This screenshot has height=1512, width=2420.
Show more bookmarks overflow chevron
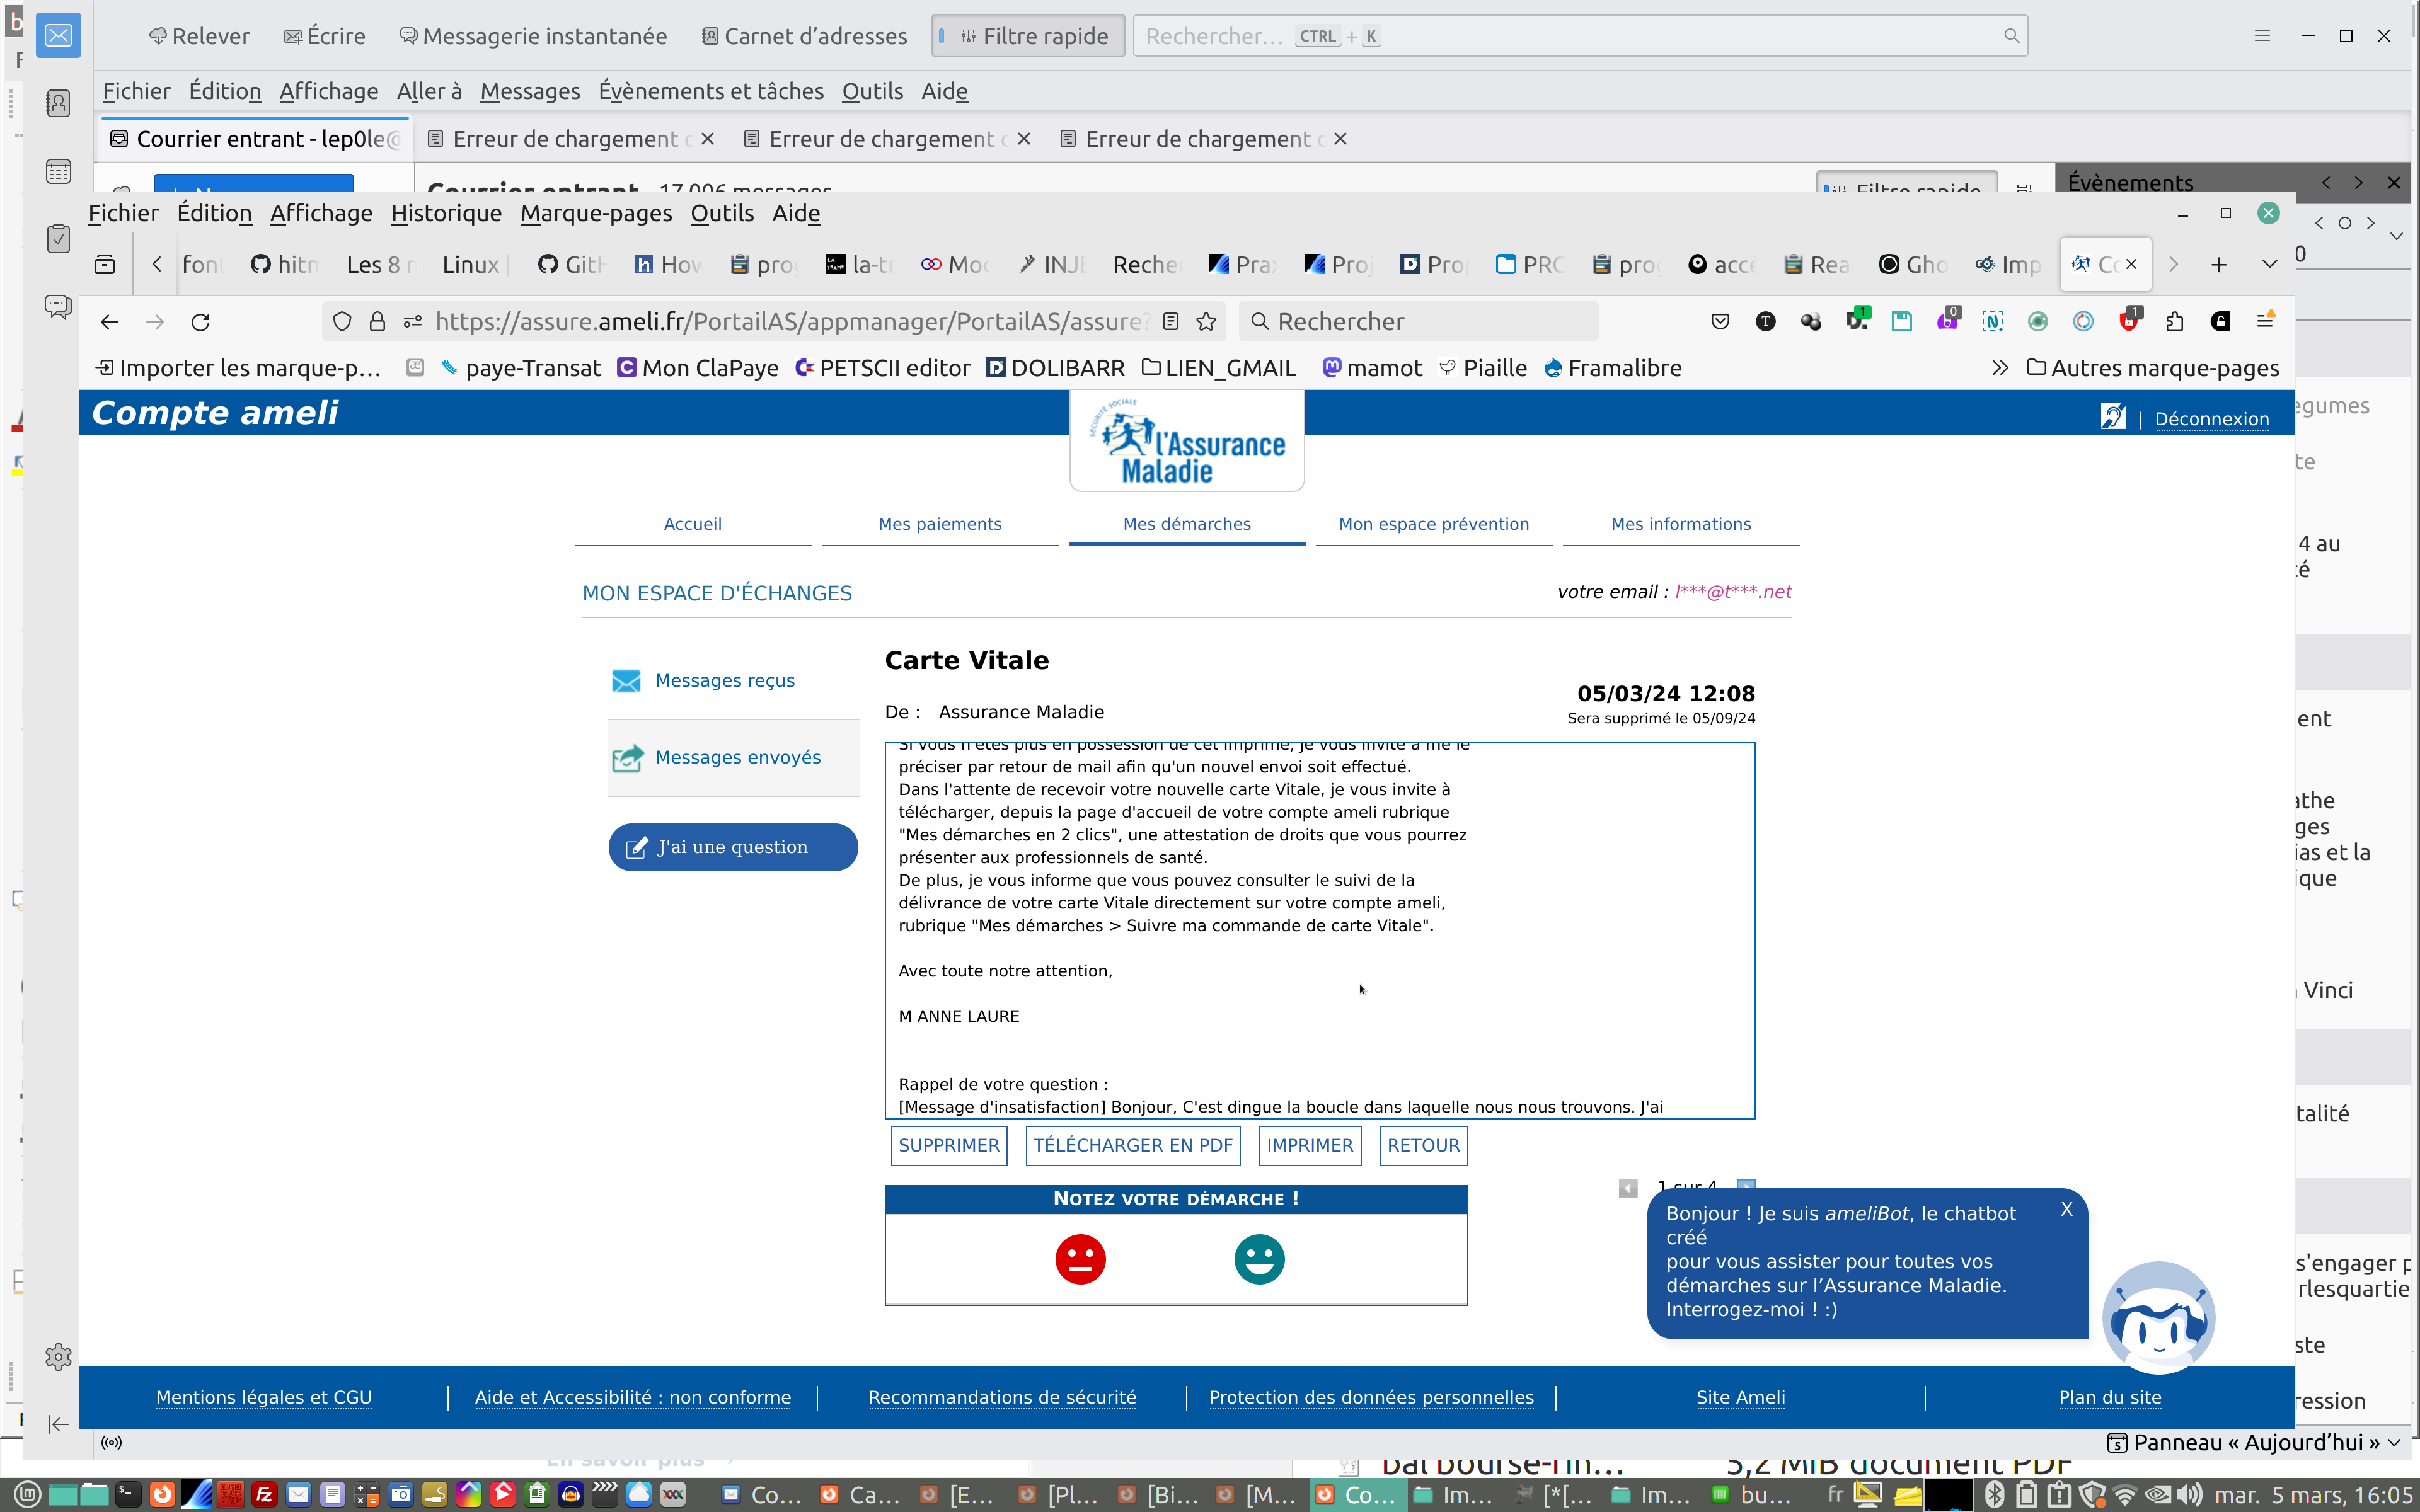[1999, 368]
